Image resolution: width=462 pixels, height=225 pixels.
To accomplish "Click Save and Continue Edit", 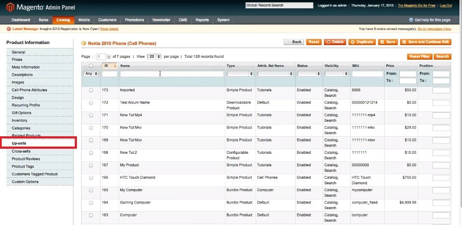I will point(425,42).
